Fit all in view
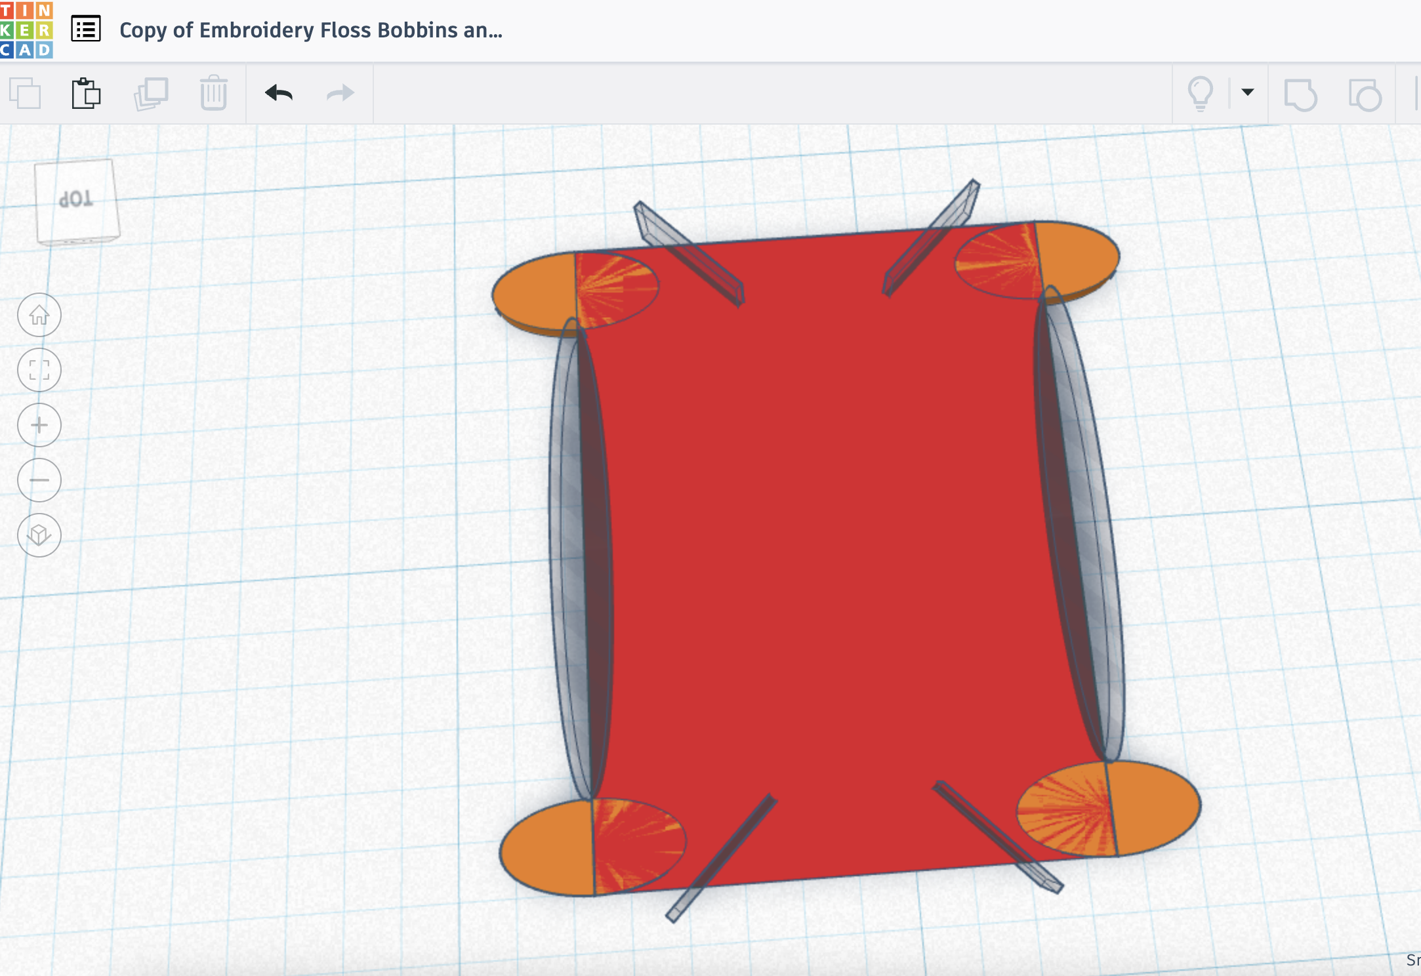 pos(39,370)
